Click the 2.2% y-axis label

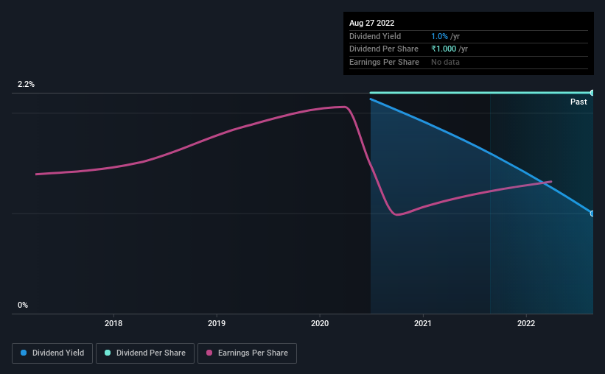(26, 84)
